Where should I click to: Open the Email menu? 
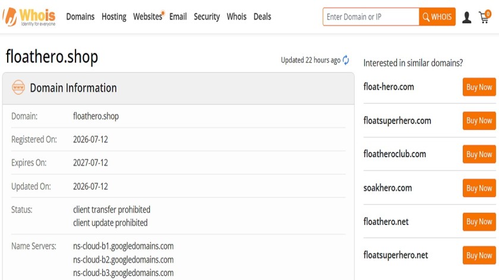coord(178,17)
